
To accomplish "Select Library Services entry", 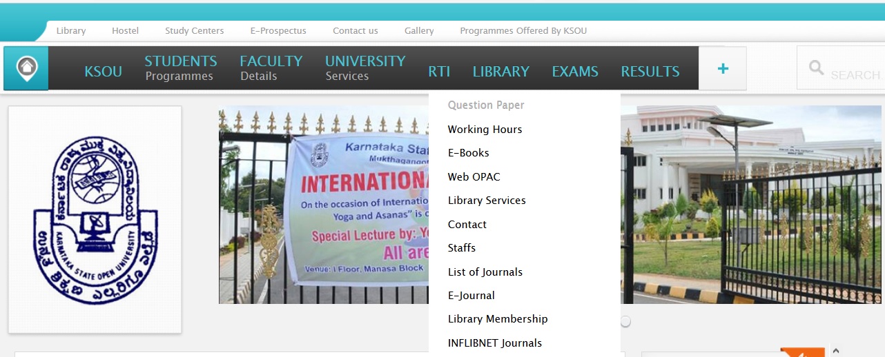I will click(x=487, y=201).
